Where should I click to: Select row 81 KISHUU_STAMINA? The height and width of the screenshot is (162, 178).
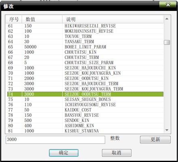85,131
